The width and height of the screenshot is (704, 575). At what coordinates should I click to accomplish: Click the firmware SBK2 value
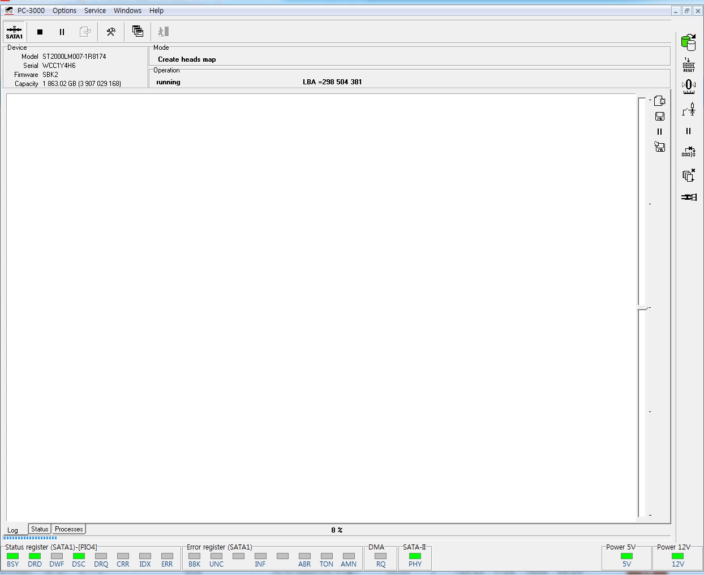coord(50,75)
